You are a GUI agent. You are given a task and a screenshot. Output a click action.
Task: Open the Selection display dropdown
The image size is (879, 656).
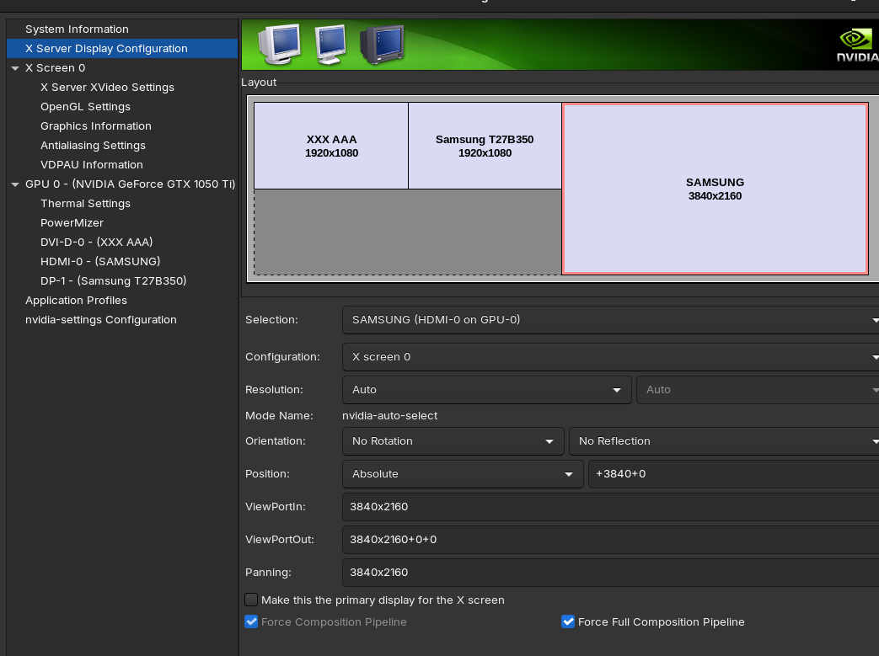[x=610, y=320]
